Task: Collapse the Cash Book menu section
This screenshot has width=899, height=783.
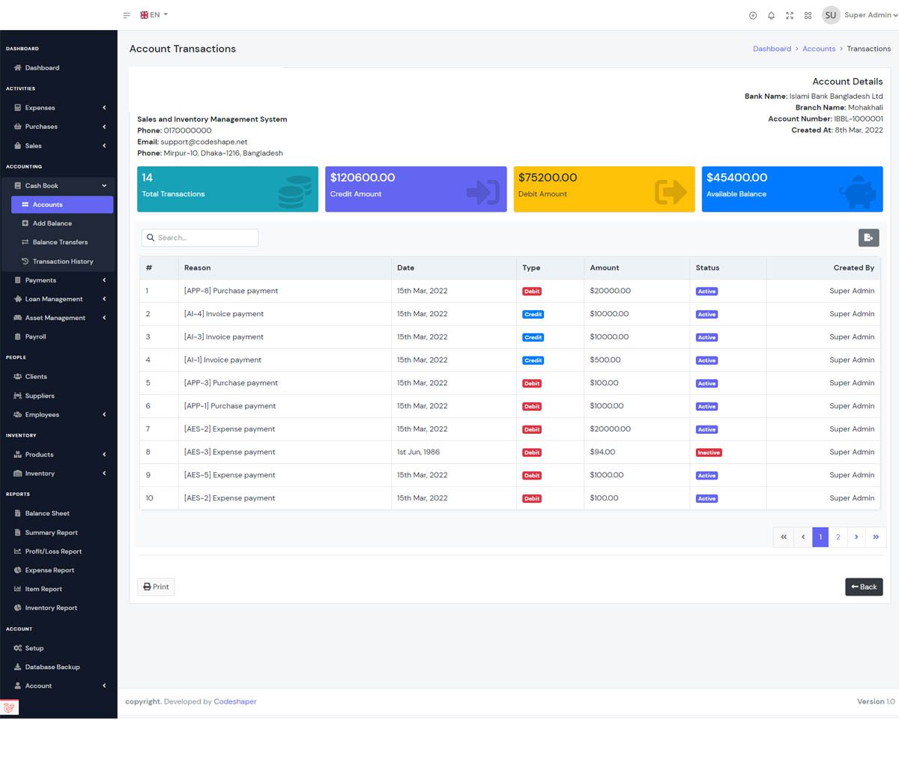Action: tap(58, 186)
